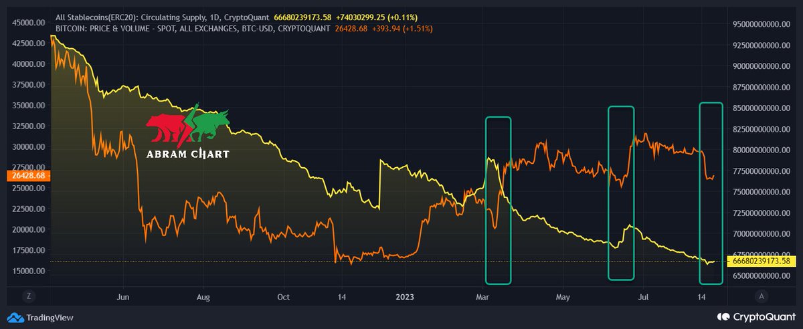Select the All Stablecoins(ERC20) Circulating Supply legend
This screenshot has height=329, width=803.
pos(163,19)
